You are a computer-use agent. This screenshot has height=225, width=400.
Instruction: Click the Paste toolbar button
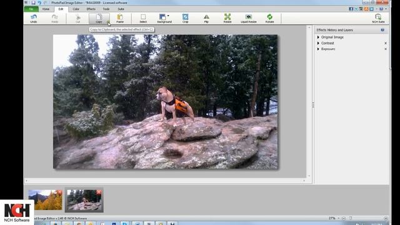120,18
